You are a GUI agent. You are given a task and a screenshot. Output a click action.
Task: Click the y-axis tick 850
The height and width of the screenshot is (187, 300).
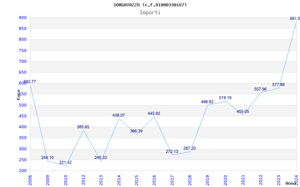pyautogui.click(x=22, y=29)
